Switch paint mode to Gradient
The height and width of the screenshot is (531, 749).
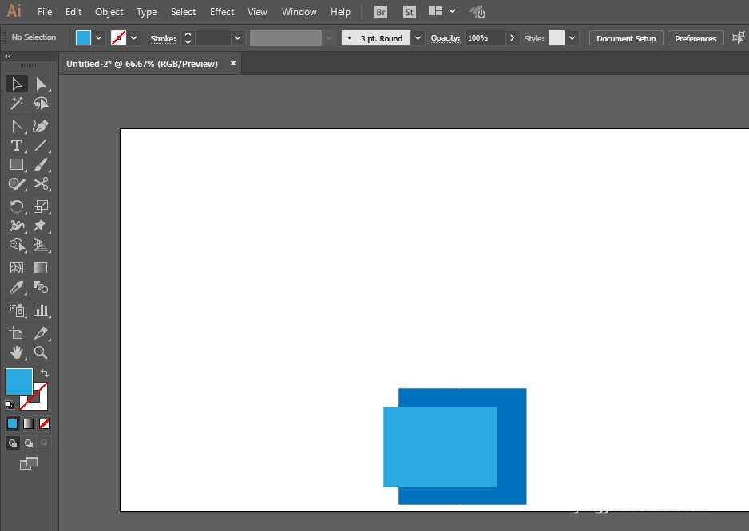(28, 423)
